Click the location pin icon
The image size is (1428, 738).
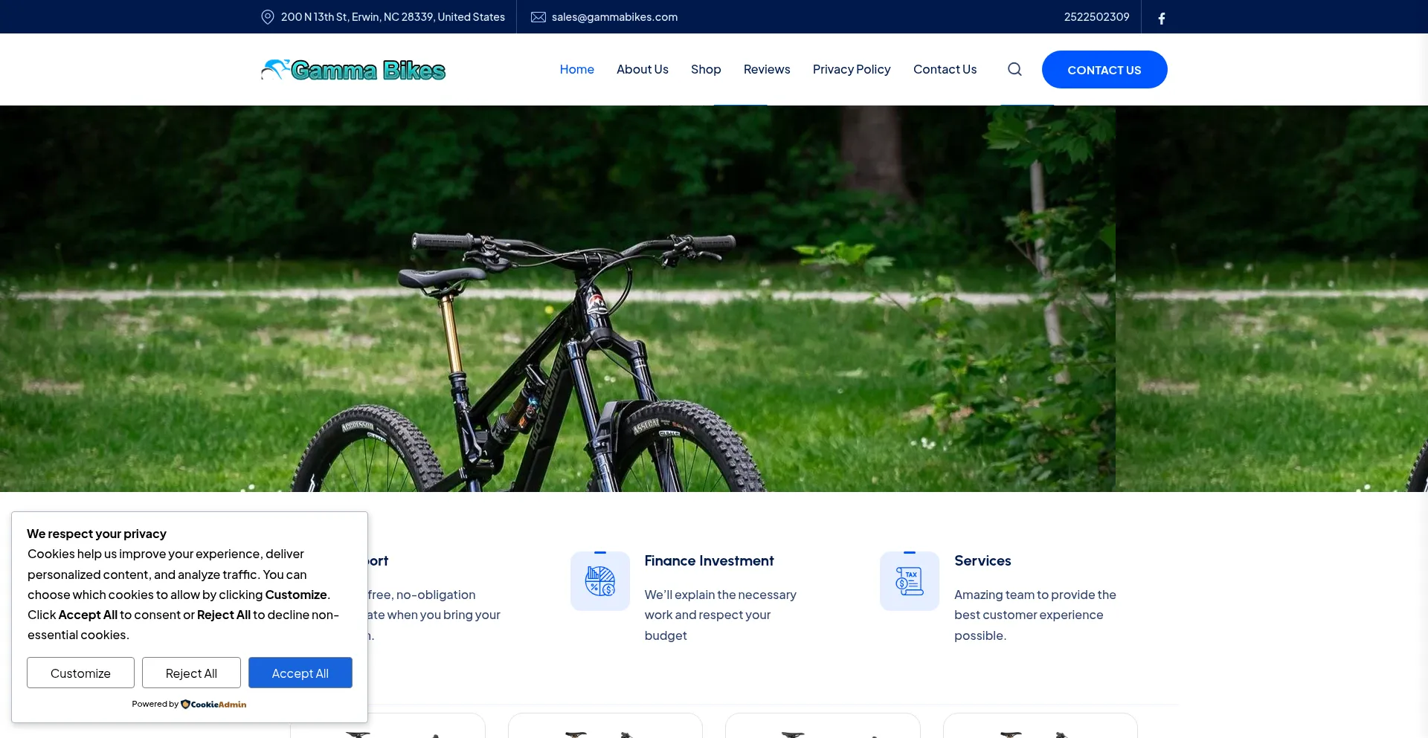tap(268, 17)
